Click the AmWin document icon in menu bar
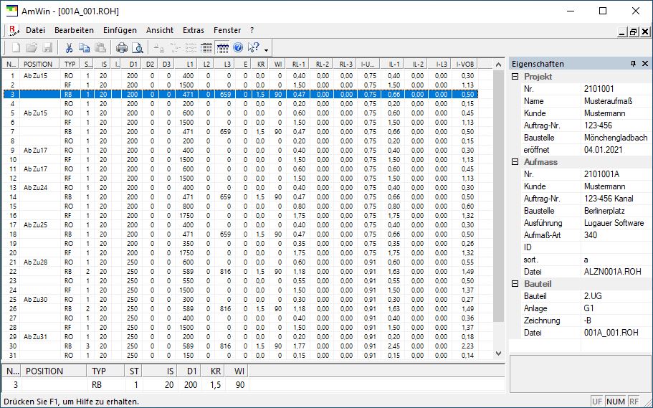Viewport: 653px width, 408px height. pos(14,30)
